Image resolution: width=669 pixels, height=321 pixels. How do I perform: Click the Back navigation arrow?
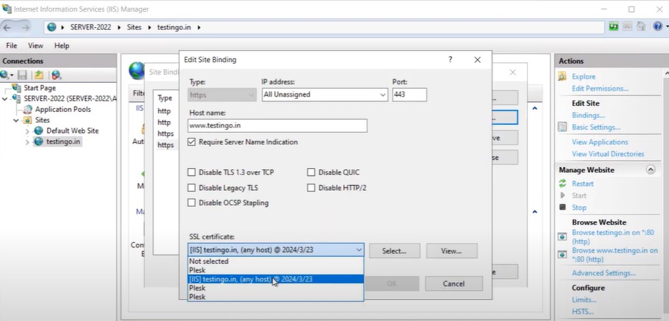pos(7,28)
